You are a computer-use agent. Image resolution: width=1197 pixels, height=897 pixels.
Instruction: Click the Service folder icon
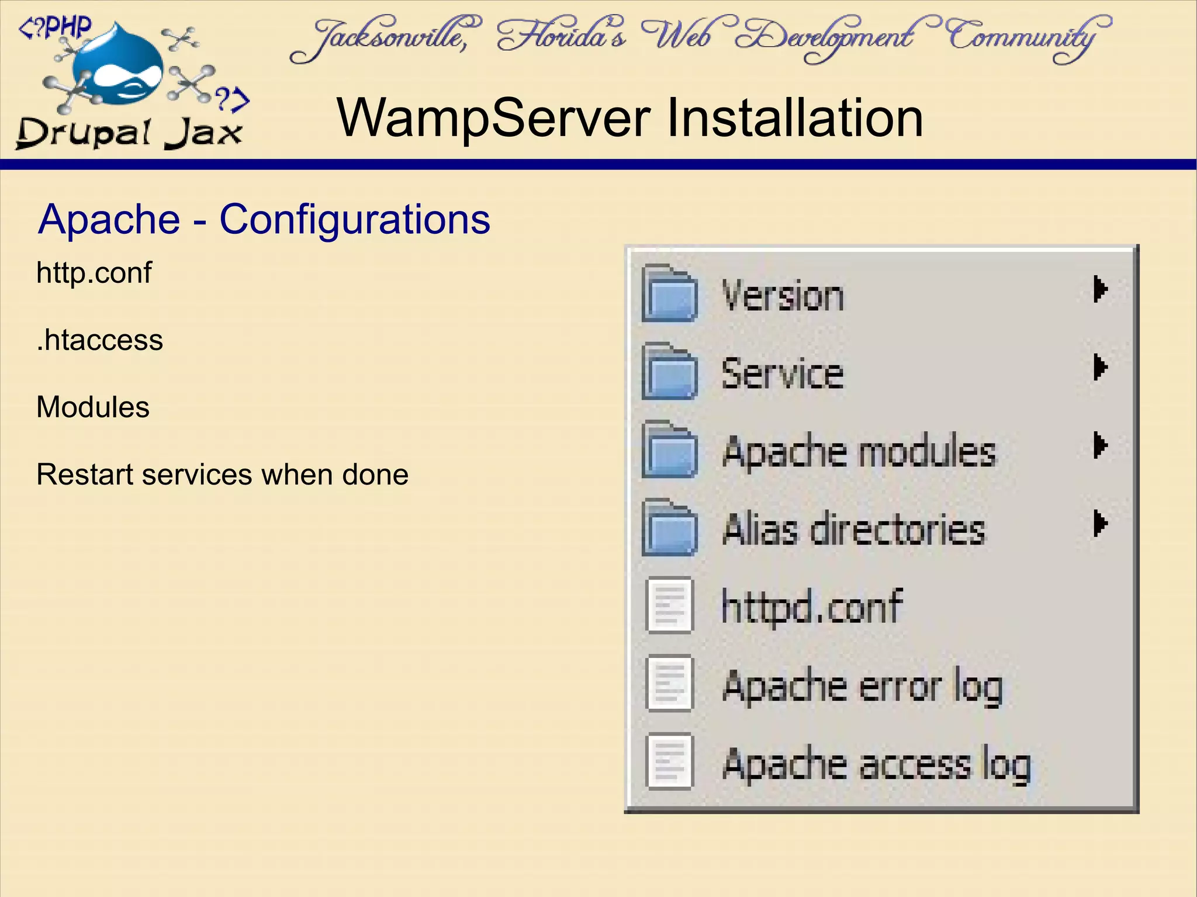coord(669,371)
